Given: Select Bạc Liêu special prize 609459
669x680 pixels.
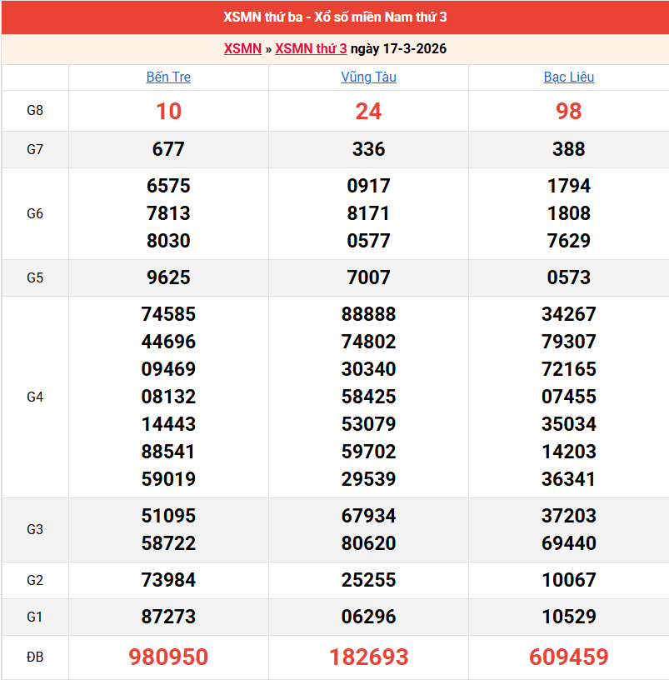Looking at the screenshot, I should [568, 657].
